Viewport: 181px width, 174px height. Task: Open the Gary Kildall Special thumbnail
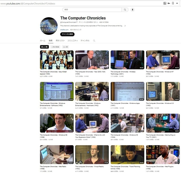click(x=57, y=60)
